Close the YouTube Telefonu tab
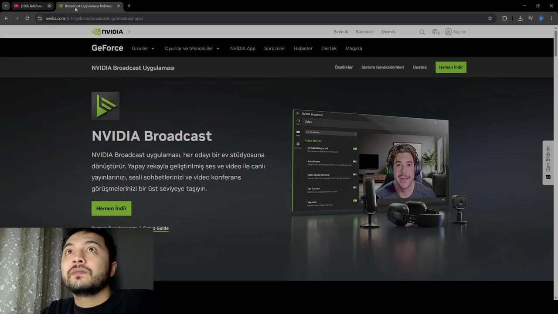Viewport: 558px width, 314px height. coord(49,6)
